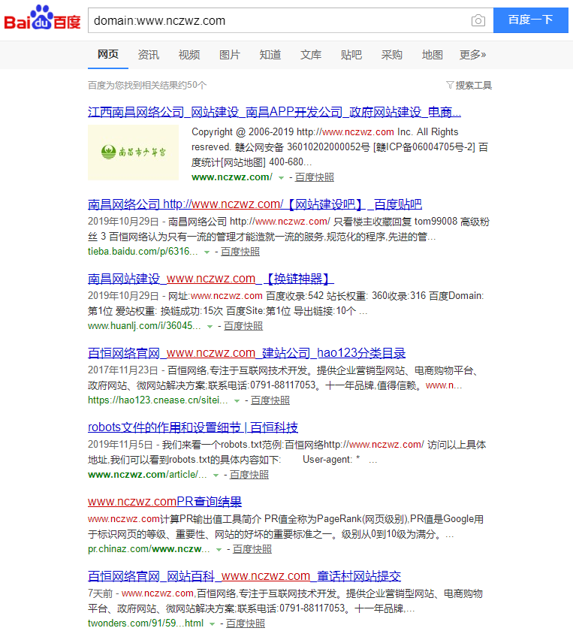This screenshot has height=634, width=573.
Task: Switch to the 资讯 tab
Action: [148, 55]
